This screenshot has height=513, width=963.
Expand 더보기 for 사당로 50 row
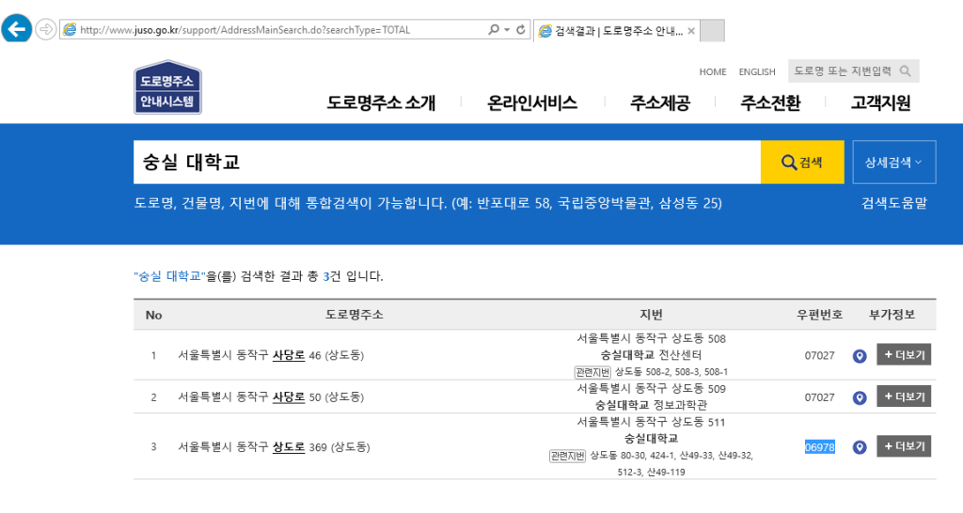[x=904, y=396]
